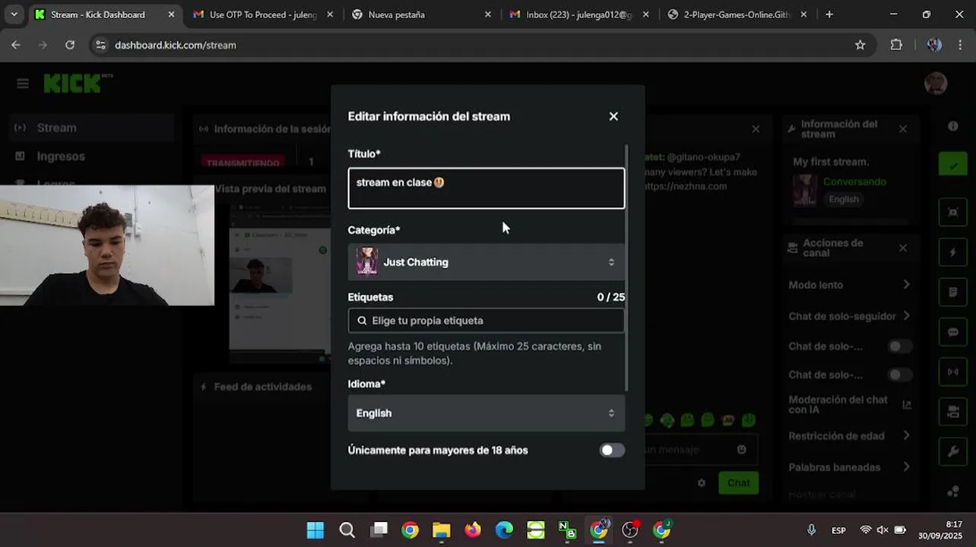The image size is (976, 547).
Task: Open Microsoft Edge from the taskbar
Action: (x=504, y=530)
